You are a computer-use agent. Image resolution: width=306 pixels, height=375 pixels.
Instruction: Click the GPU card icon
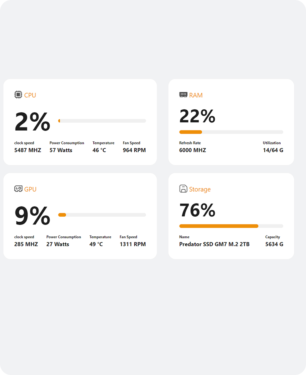(x=18, y=189)
